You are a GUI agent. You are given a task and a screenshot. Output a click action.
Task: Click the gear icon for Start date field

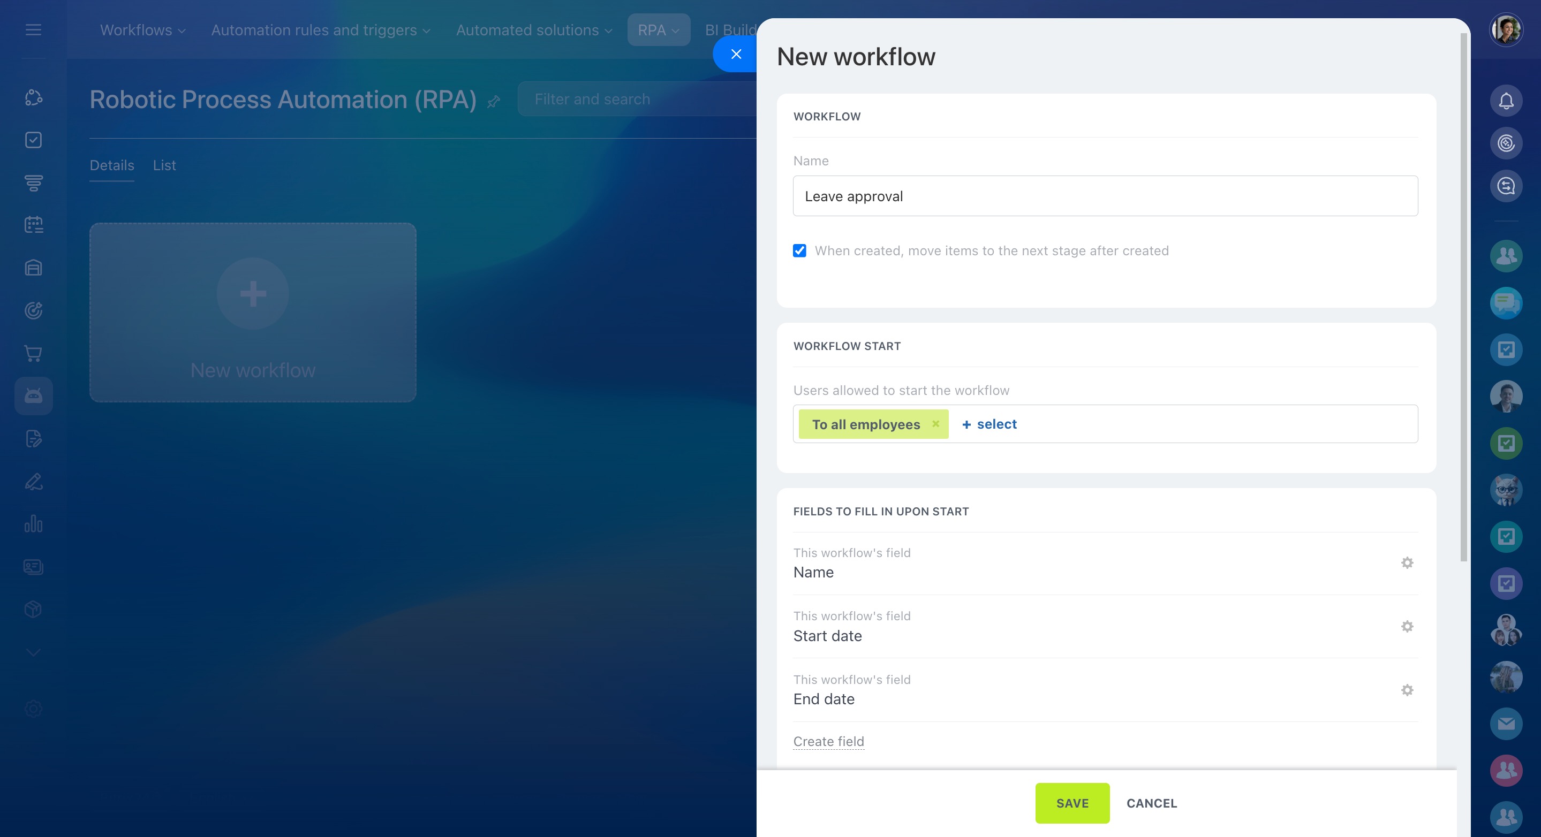click(1407, 627)
